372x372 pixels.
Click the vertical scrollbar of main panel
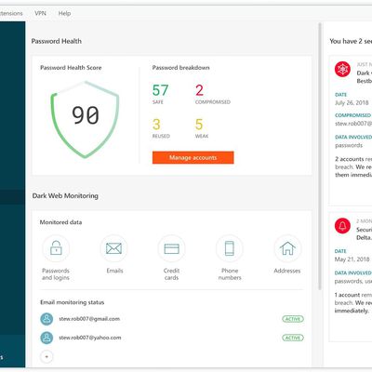tap(320, 156)
